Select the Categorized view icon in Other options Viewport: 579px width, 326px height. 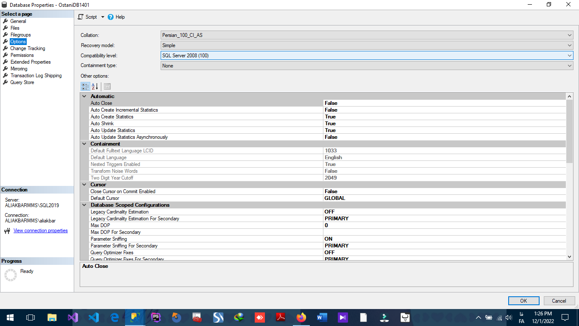[85, 87]
